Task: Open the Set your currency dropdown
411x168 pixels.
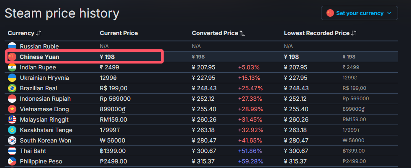Action: 359,13
